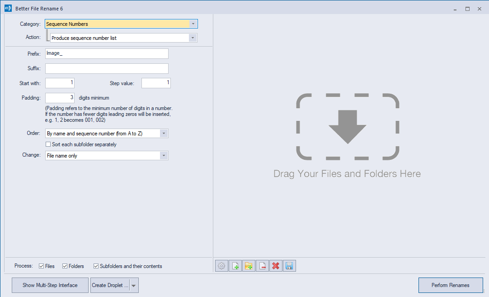Screen dimensions: 489x297
Task: Click the Perform Renames button
Action: click(x=451, y=285)
